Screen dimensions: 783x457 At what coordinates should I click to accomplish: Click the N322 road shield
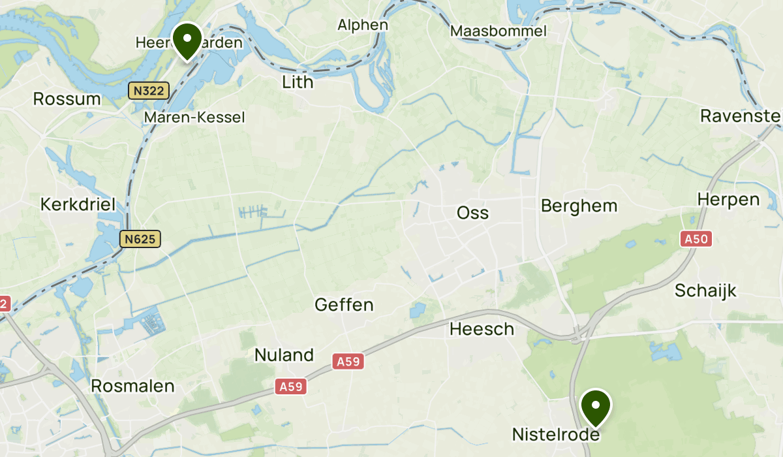click(x=149, y=91)
